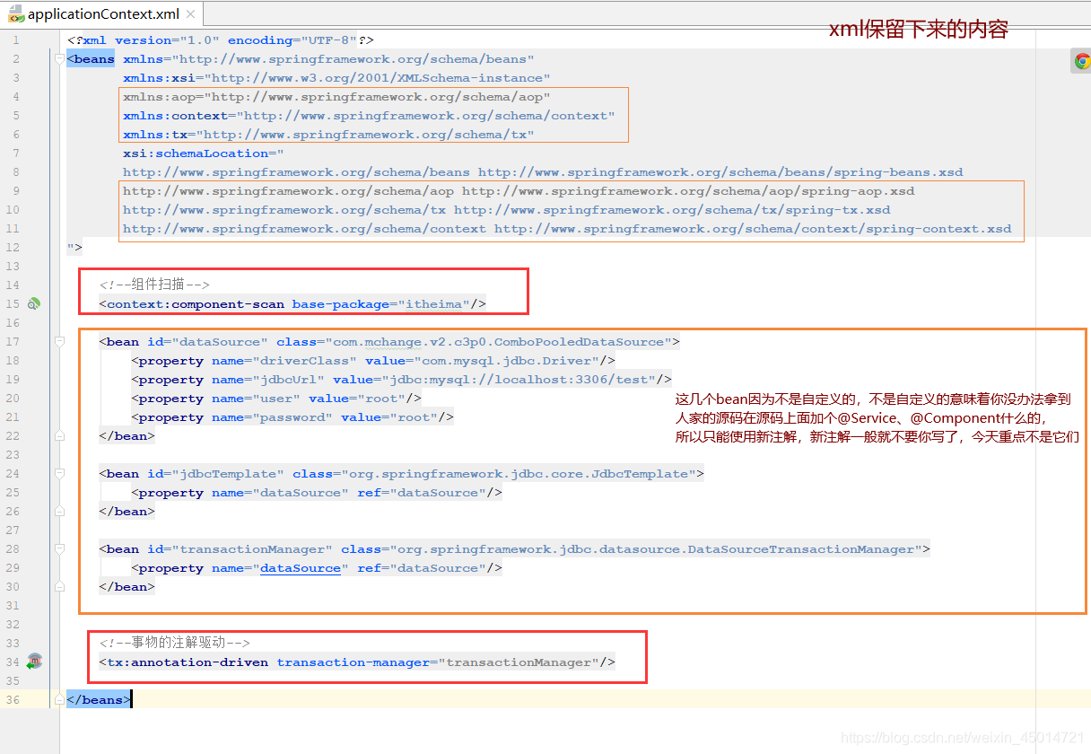Viewport: 1091px width, 754px height.
Task: Collapse the jdbcTemplate bean fold marker on line 24
Action: 59,474
